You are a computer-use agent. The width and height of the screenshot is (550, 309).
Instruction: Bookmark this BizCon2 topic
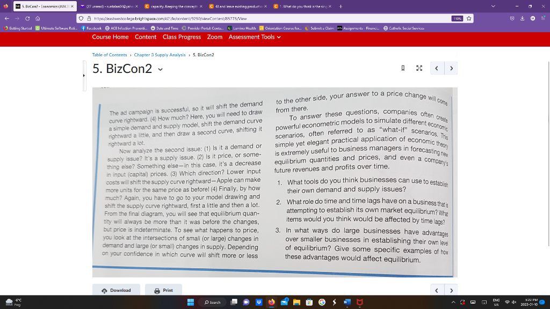(x=403, y=68)
